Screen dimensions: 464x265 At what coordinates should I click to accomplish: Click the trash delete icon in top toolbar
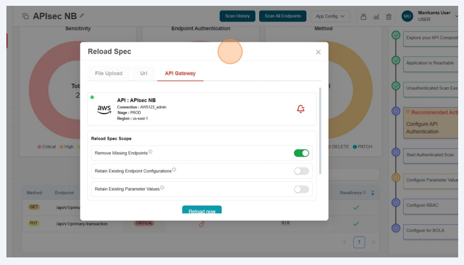tap(389, 17)
